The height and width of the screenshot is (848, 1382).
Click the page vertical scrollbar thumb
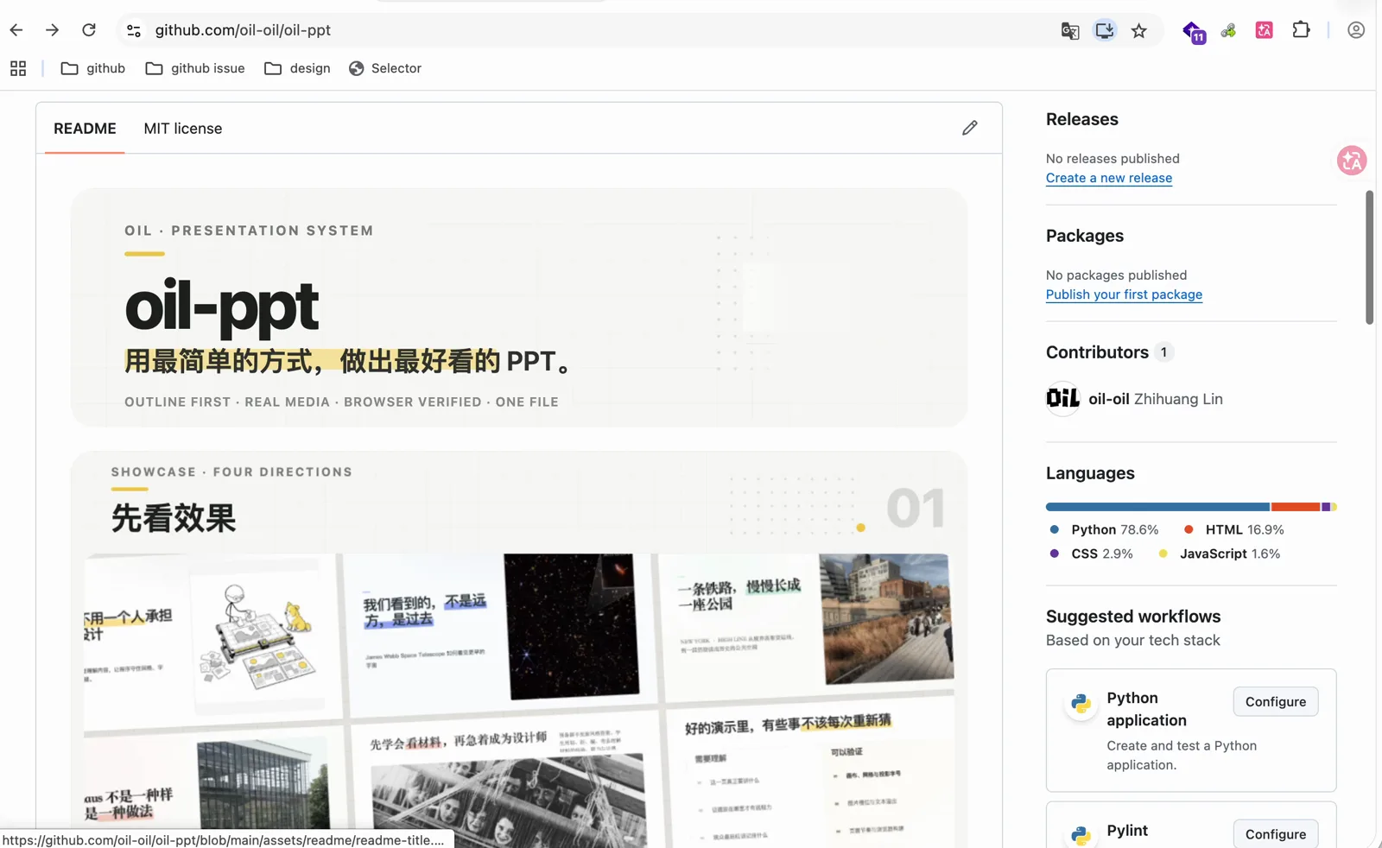(x=1369, y=257)
